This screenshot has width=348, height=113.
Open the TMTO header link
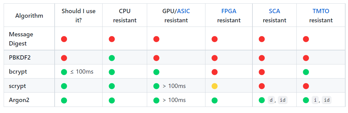pos(321,11)
